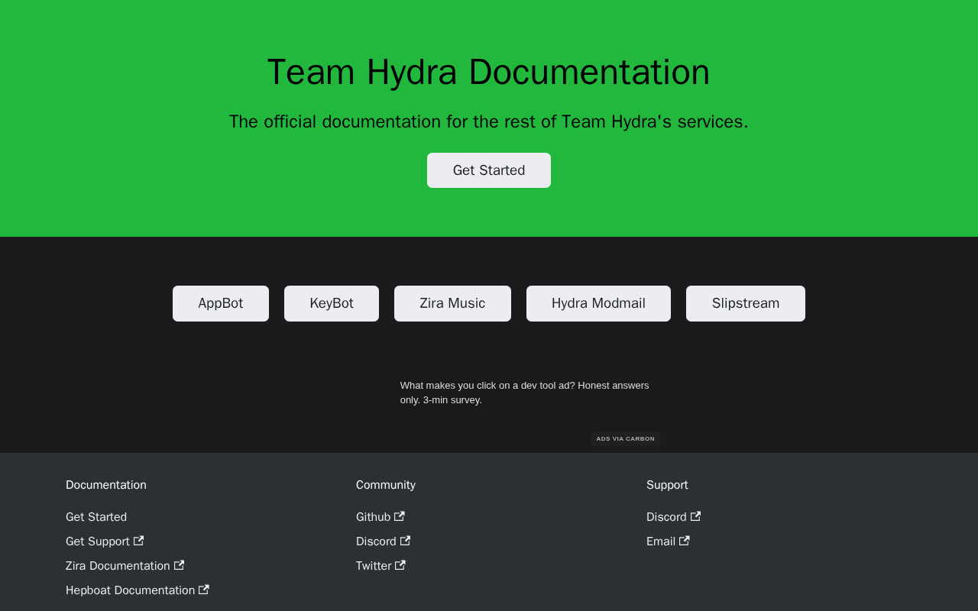Image resolution: width=978 pixels, height=611 pixels.
Task: Follow the footer Get Started link
Action: coord(96,517)
